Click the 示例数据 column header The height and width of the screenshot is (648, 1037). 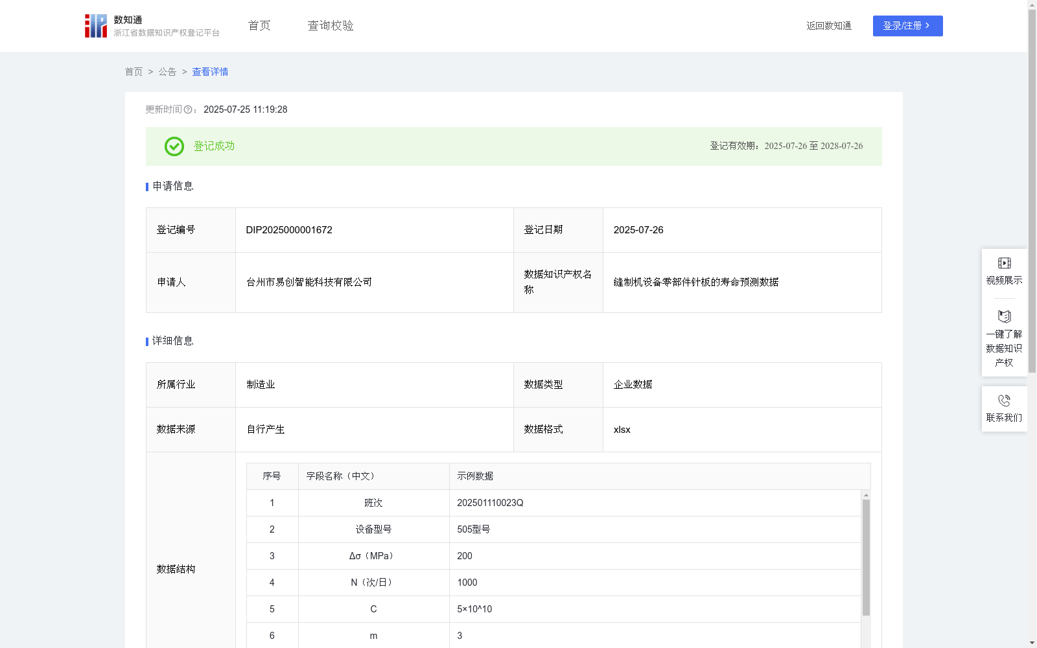[x=660, y=476]
